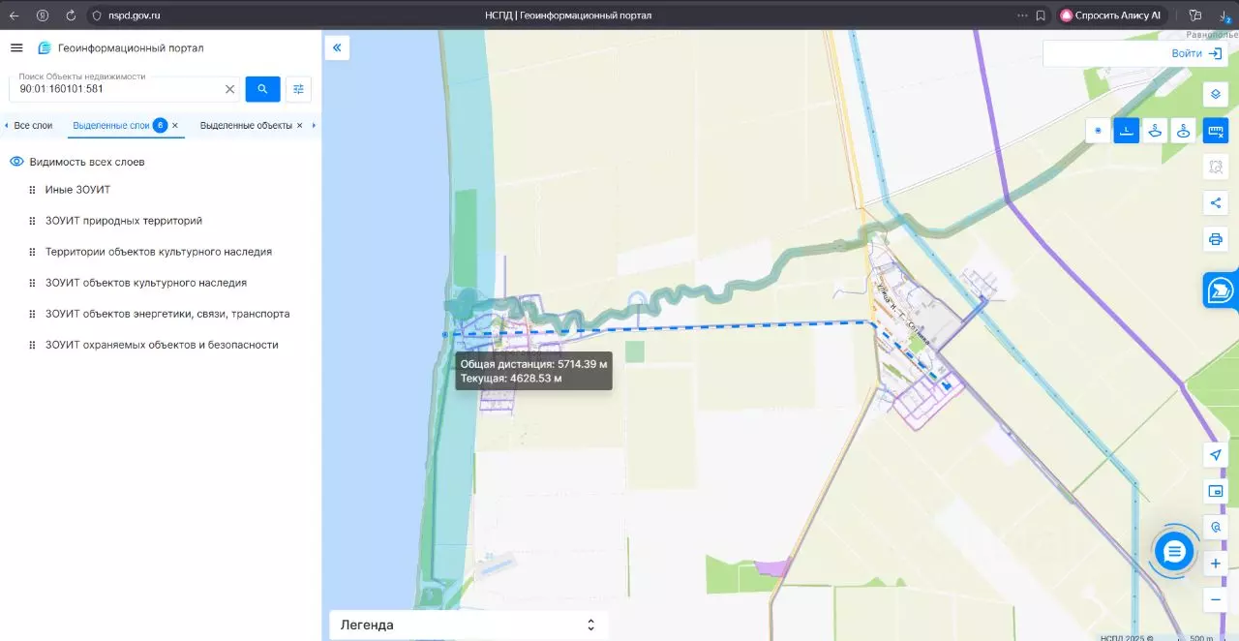
Task: Locate my position on map
Action: (x=1216, y=455)
